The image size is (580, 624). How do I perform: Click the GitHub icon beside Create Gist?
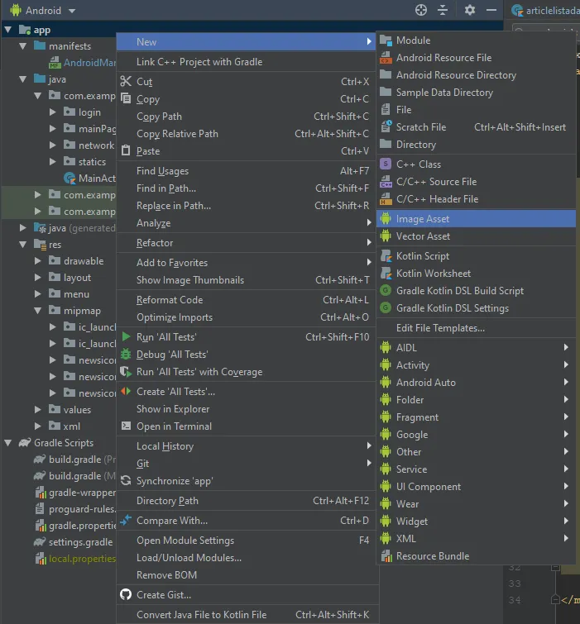pyautogui.click(x=126, y=594)
